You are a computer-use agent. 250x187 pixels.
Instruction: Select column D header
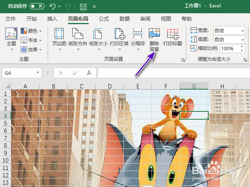110,86
